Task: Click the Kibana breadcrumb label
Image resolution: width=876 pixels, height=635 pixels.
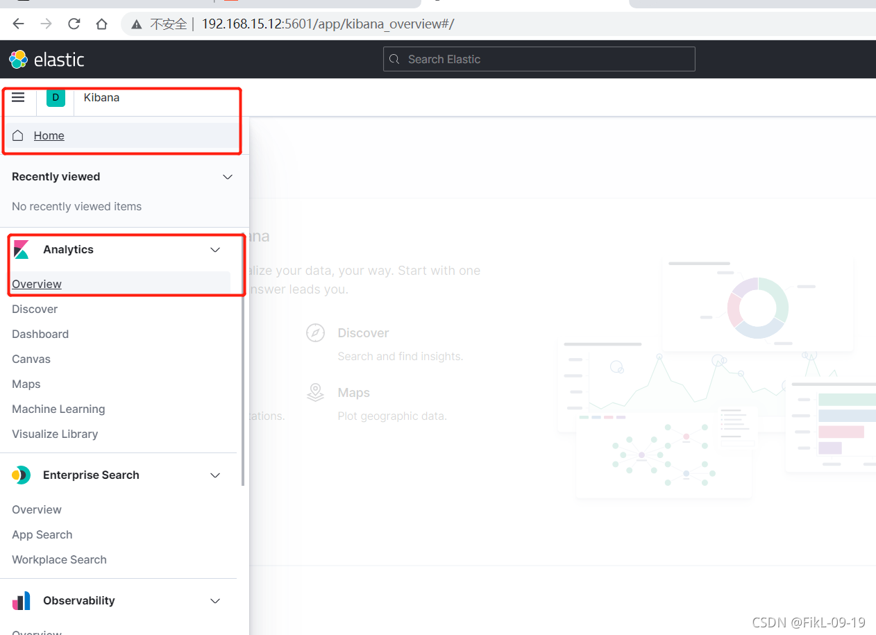Action: click(101, 97)
